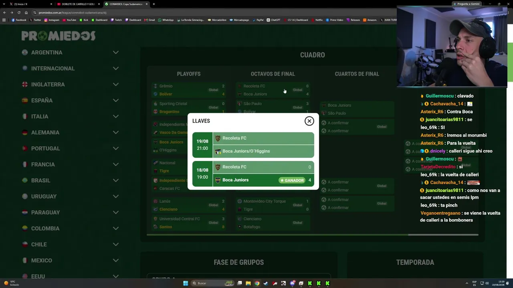This screenshot has width=513, height=288.
Task: Show hidden system tray icons
Action: coord(468,283)
